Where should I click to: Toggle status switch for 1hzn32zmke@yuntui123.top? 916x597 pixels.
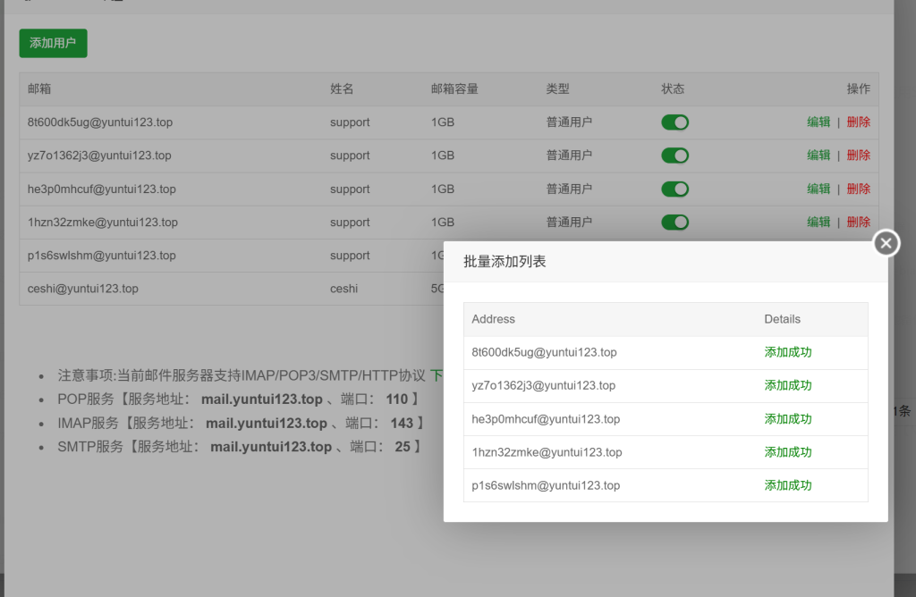click(x=674, y=222)
